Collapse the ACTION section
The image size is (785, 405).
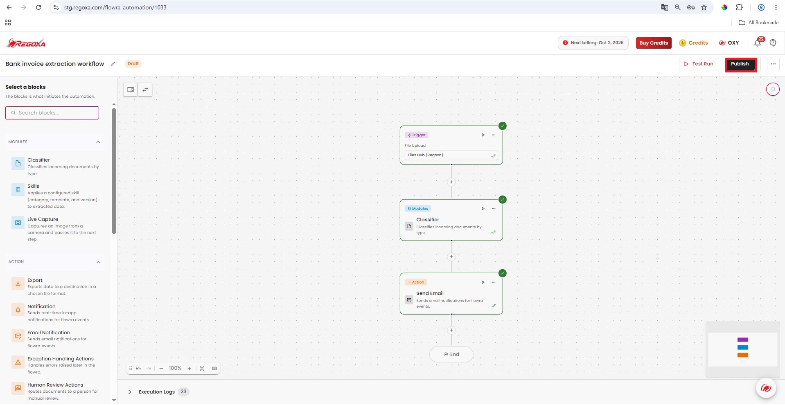point(98,262)
